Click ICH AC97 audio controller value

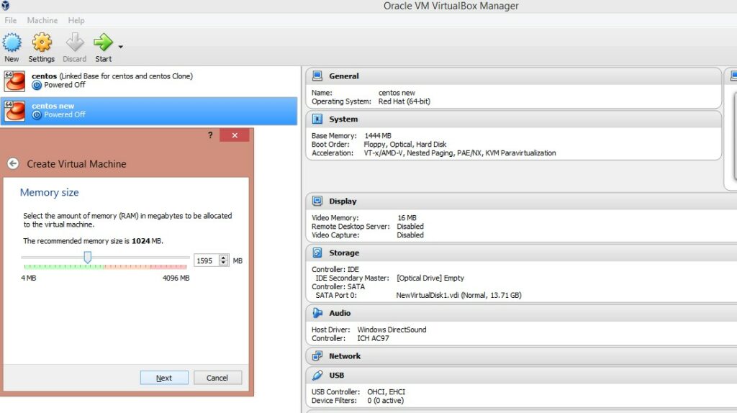tap(374, 338)
